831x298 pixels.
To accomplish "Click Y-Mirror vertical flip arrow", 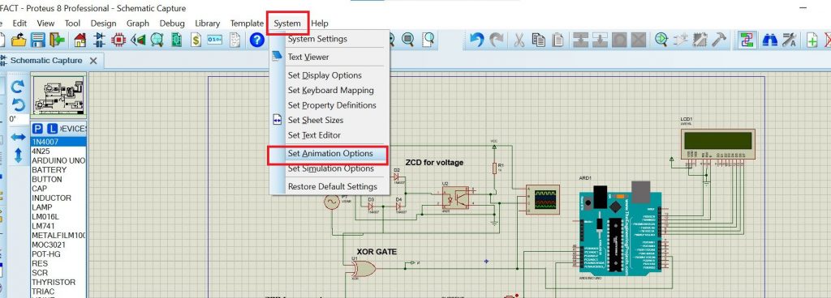I will (x=18, y=155).
